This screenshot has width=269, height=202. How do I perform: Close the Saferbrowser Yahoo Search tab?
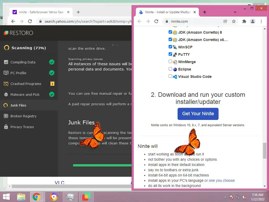pyautogui.click(x=68, y=12)
